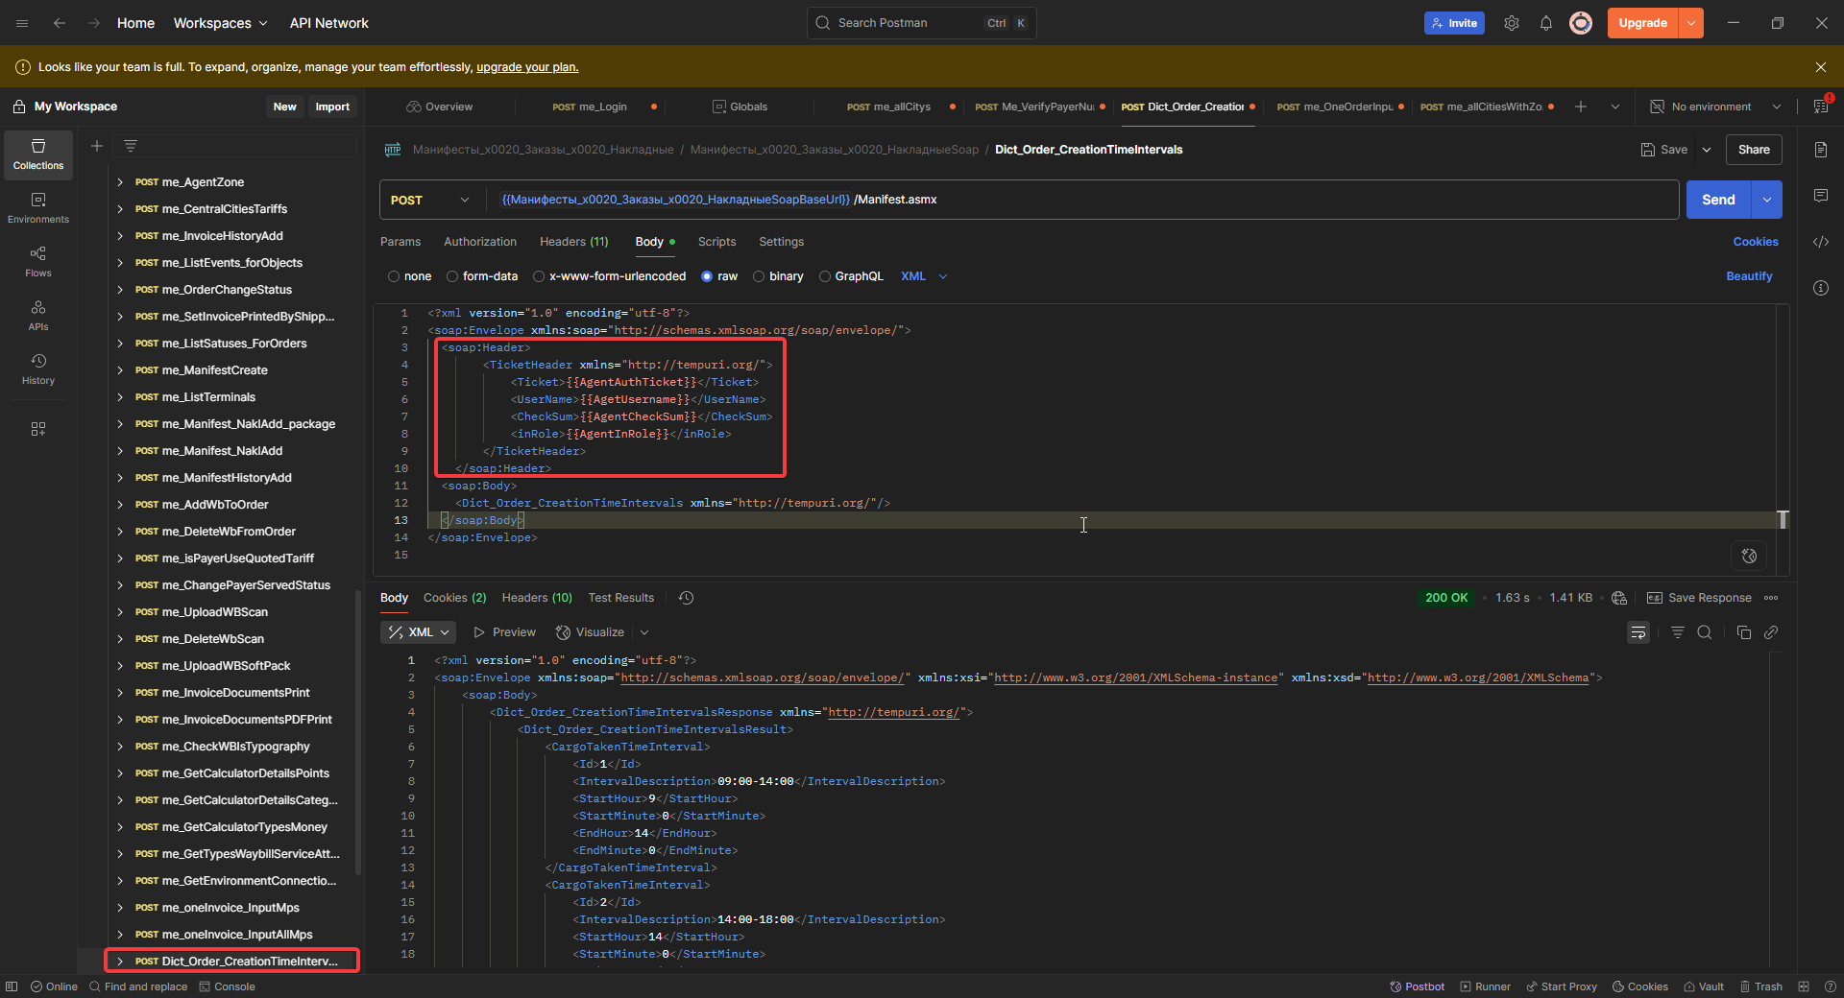Image resolution: width=1844 pixels, height=998 pixels.
Task: Copy the response body to clipboard
Action: [1744, 632]
